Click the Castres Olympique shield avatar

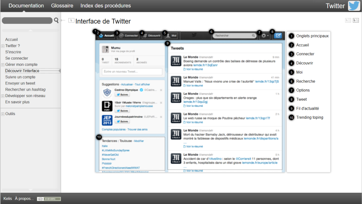coord(107,93)
